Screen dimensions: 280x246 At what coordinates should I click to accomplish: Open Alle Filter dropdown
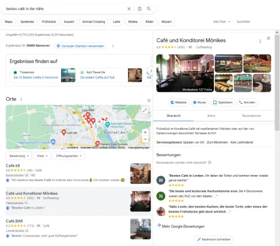coord(222,22)
